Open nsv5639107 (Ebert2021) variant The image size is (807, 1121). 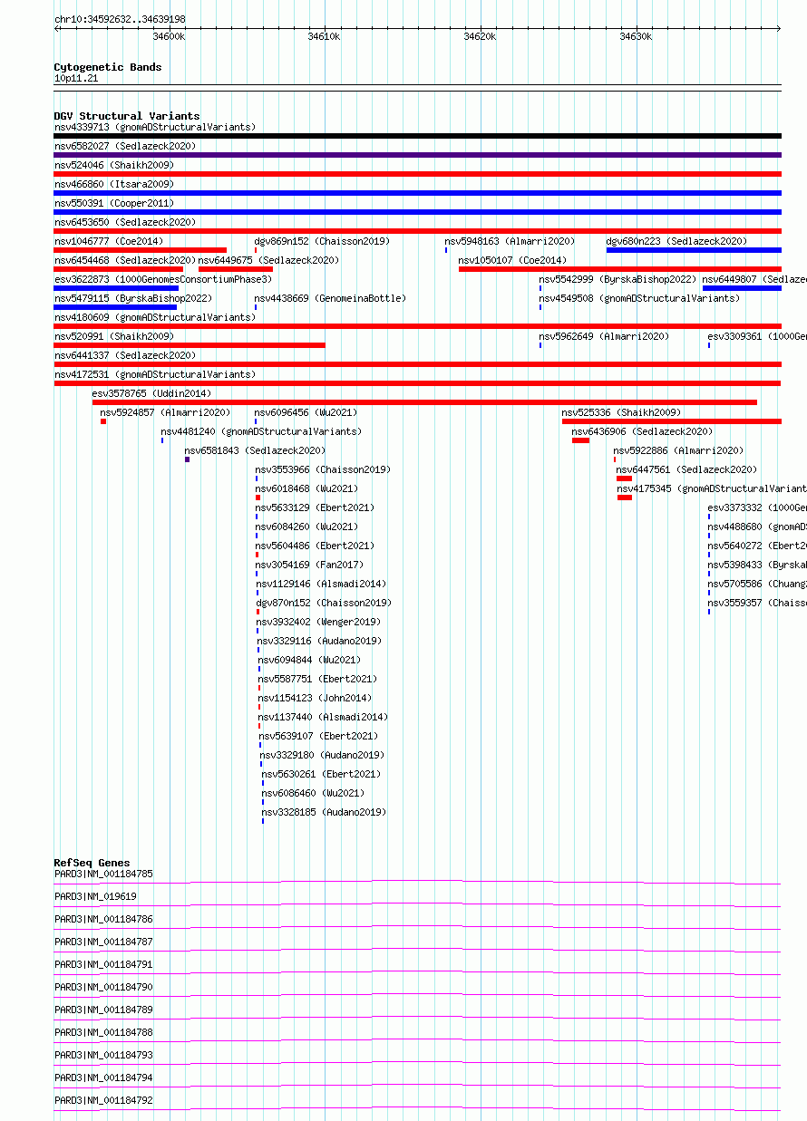point(318,736)
